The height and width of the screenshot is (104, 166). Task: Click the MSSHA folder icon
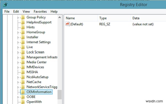coord(23,72)
